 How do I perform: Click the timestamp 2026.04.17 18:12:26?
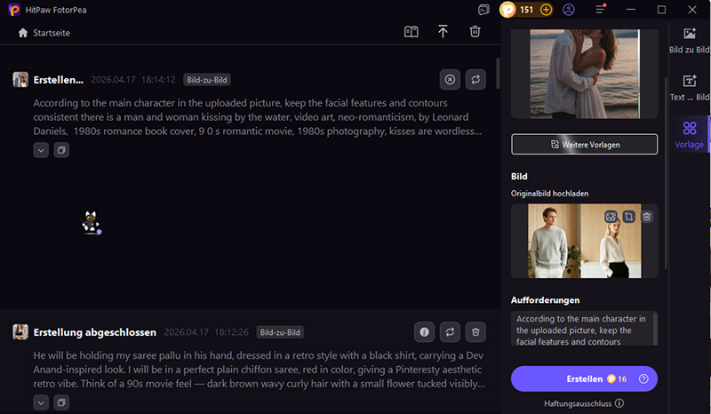click(206, 332)
